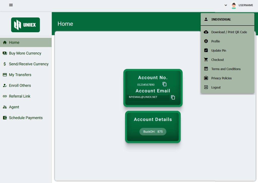
Task: Click the UNIEX logo
Action: [25, 25]
